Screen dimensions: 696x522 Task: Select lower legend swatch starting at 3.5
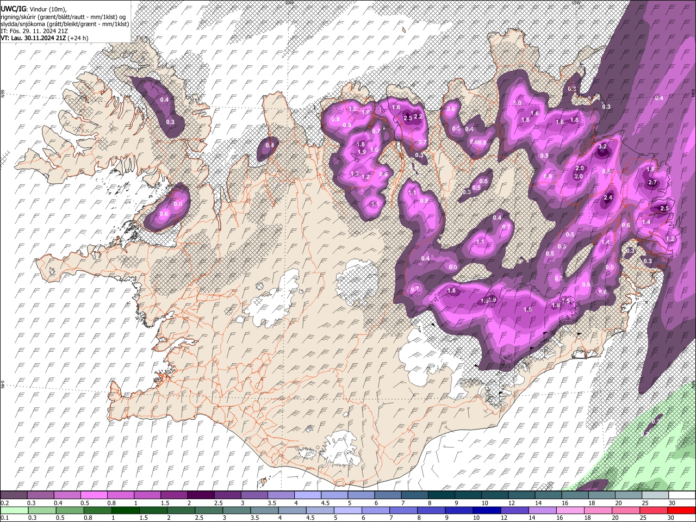point(264,510)
